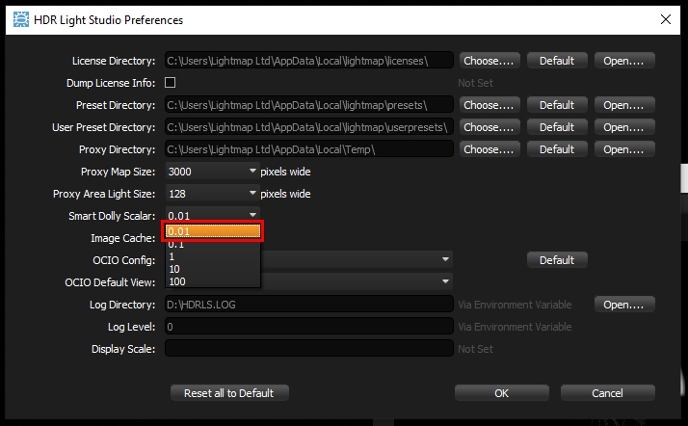
Task: Close the HDR Light Studio Preferences dialog
Action: pyautogui.click(x=666, y=19)
